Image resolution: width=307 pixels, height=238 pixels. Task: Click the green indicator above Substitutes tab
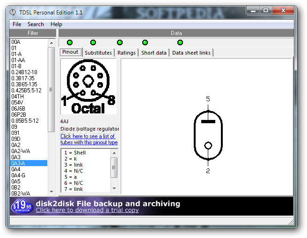tap(93, 42)
